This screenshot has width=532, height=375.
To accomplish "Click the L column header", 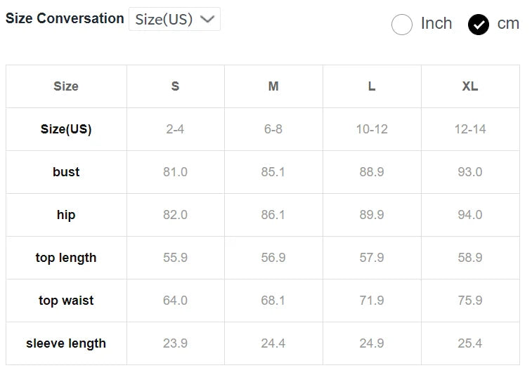I will point(372,86).
